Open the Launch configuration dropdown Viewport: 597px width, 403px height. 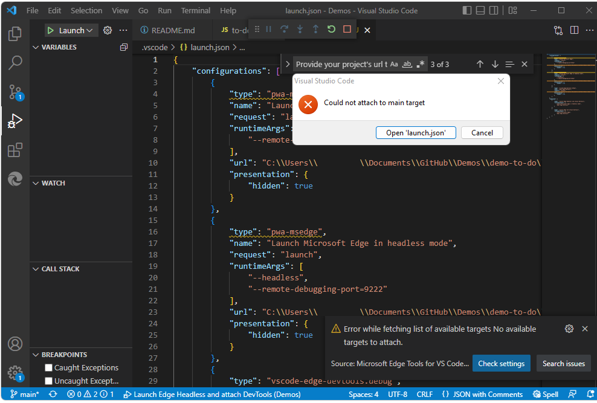[x=72, y=30]
